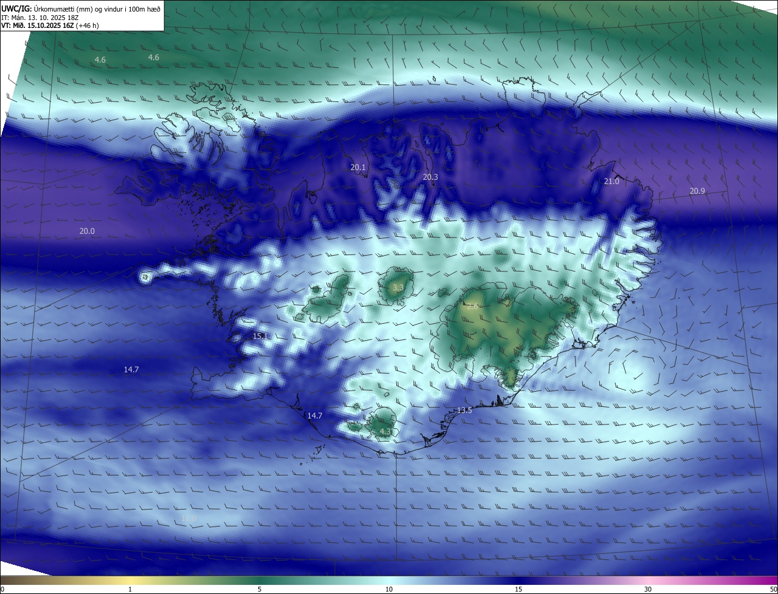Click the 4.3 value label on the map

tap(385, 431)
